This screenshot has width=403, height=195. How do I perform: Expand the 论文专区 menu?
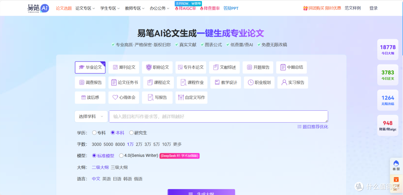click(x=85, y=8)
